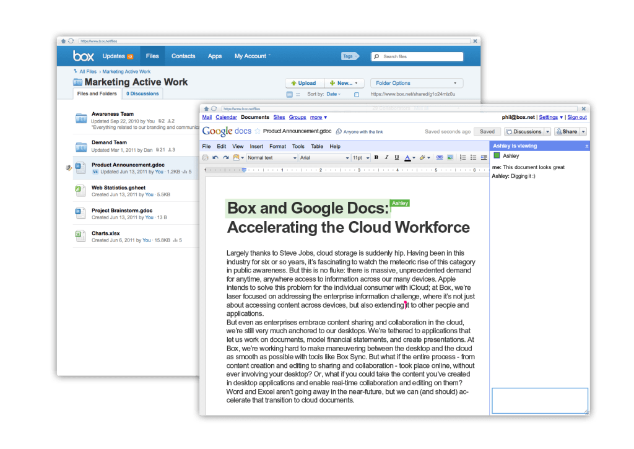The width and height of the screenshot is (634, 449).
Task: Click the chat message input box
Action: pyautogui.click(x=540, y=401)
